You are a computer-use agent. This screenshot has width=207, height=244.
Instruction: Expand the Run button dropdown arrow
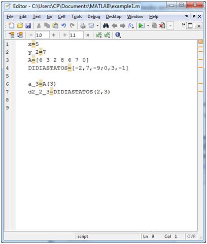(148, 26)
